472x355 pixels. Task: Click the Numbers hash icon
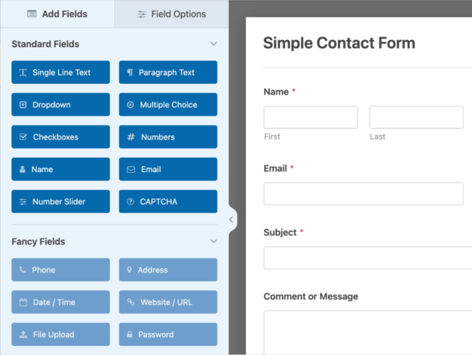point(131,137)
